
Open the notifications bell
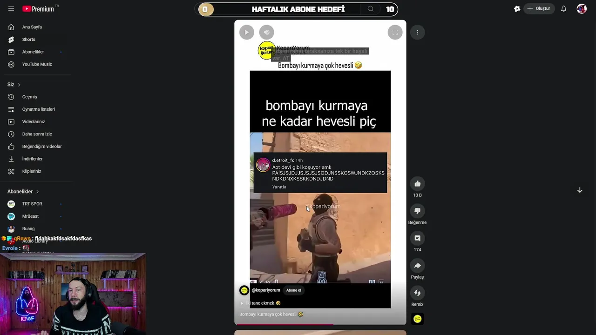[x=563, y=8]
